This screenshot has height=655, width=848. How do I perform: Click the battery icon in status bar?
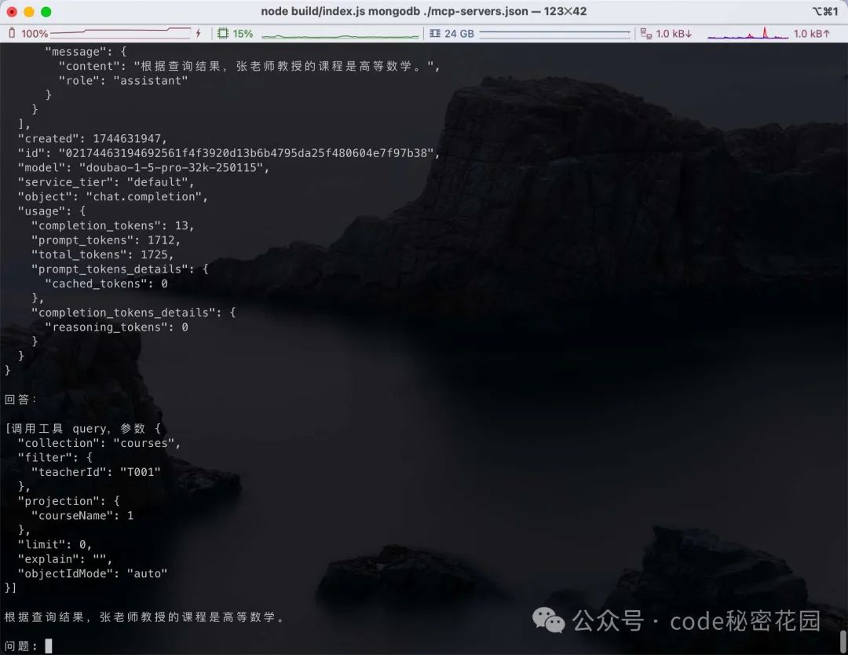click(12, 34)
